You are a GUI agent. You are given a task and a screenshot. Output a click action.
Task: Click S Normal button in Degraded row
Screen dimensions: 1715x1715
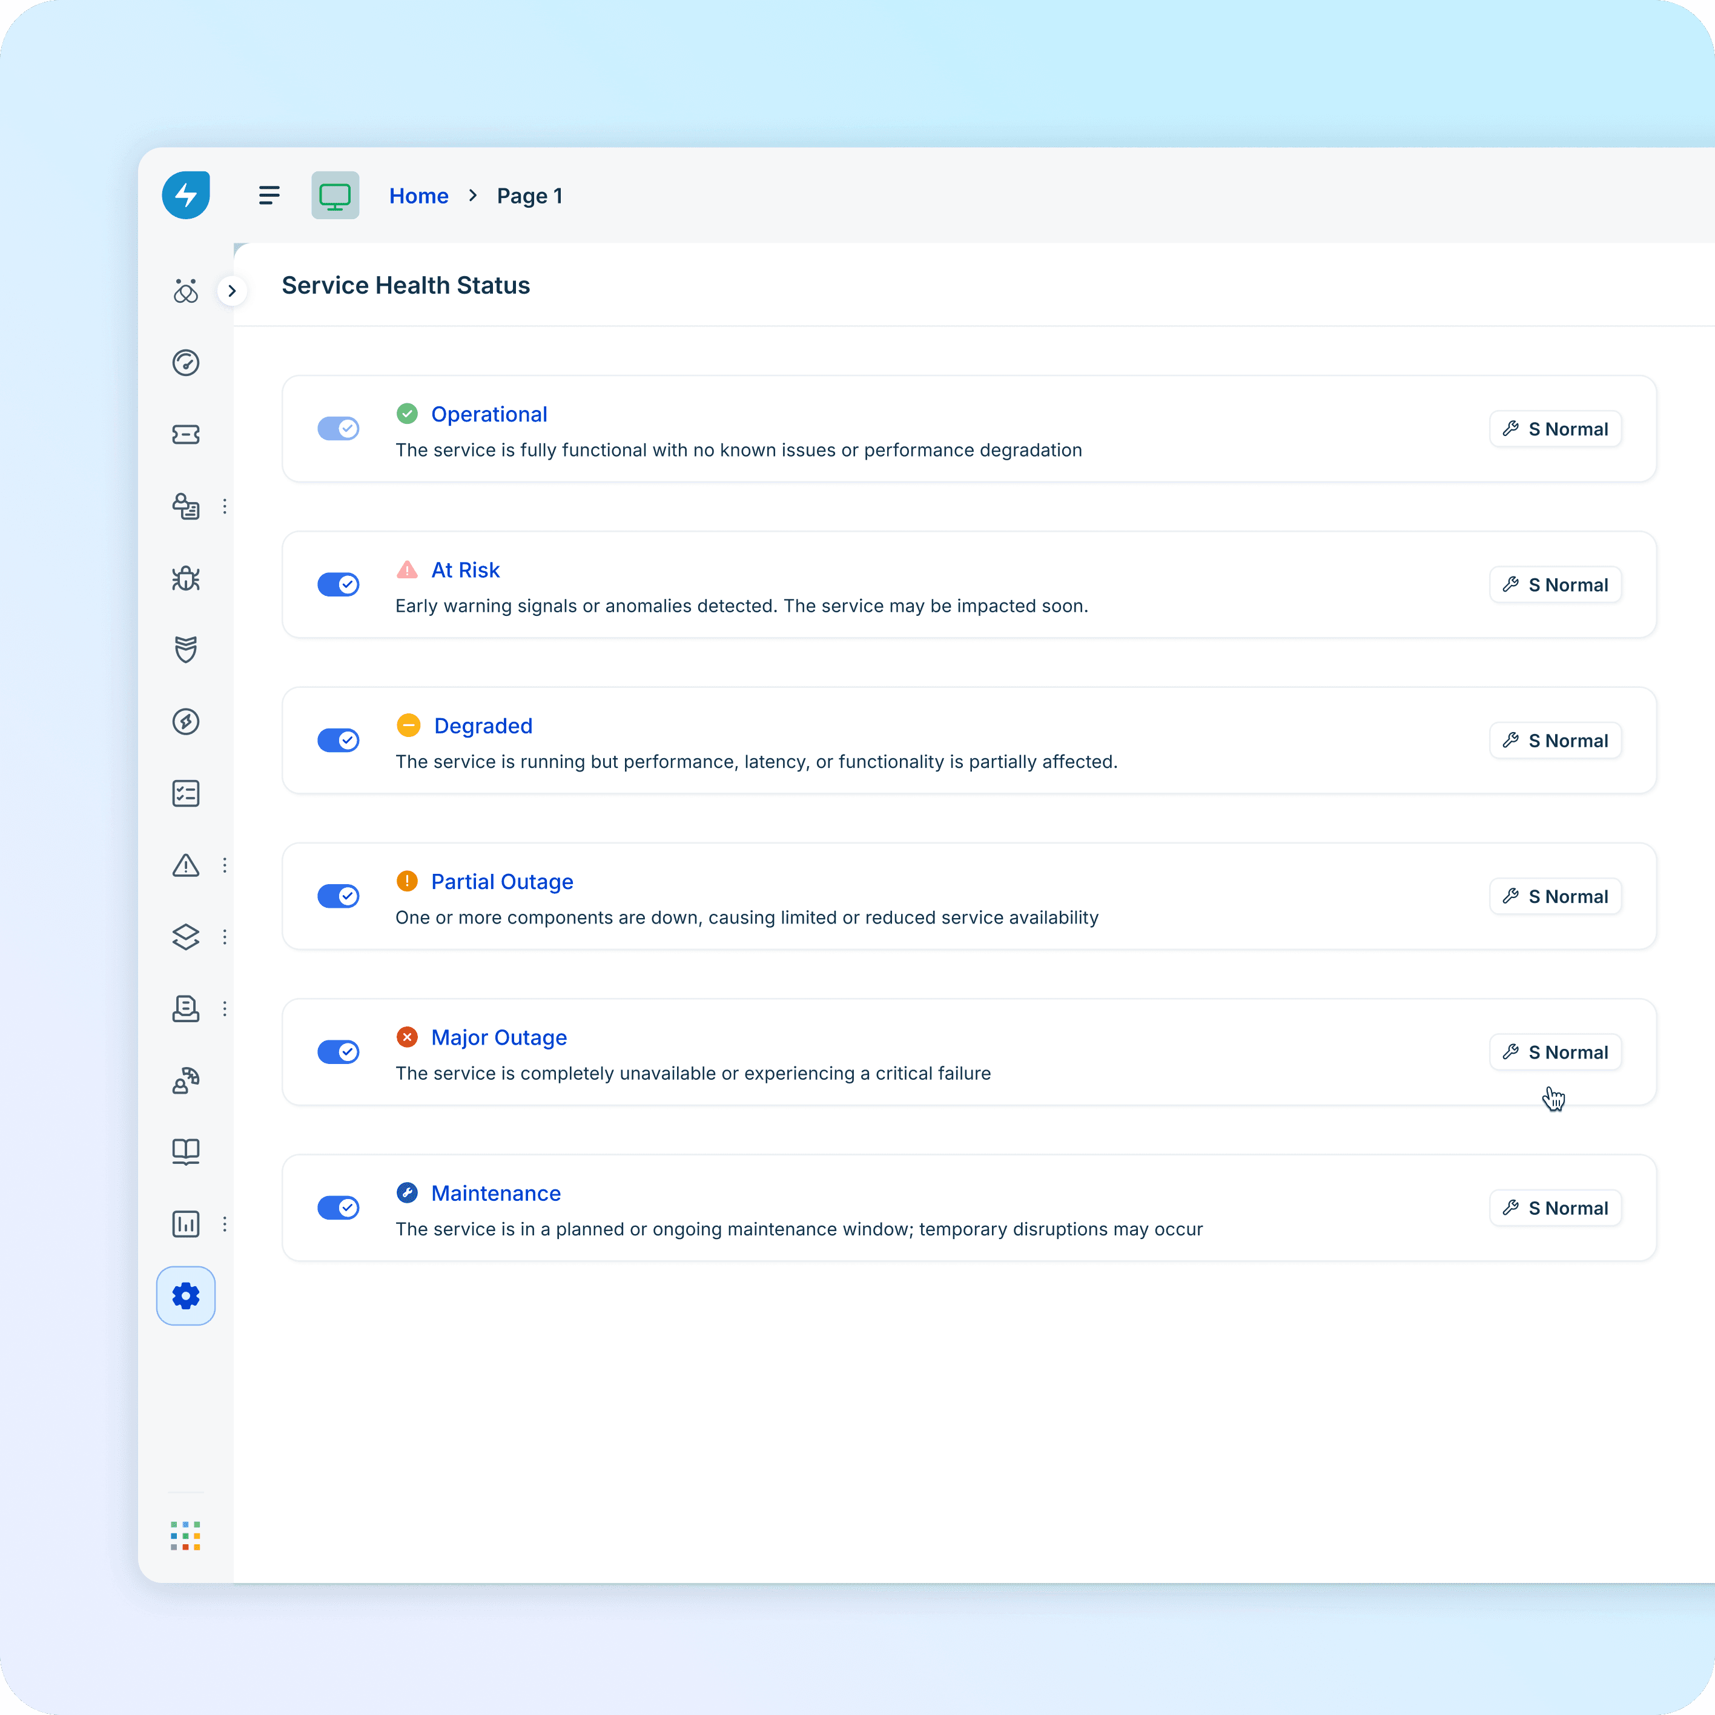click(x=1555, y=741)
